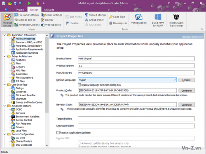
Task: Switch to the Project ribbon tab
Action: (x=20, y=10)
